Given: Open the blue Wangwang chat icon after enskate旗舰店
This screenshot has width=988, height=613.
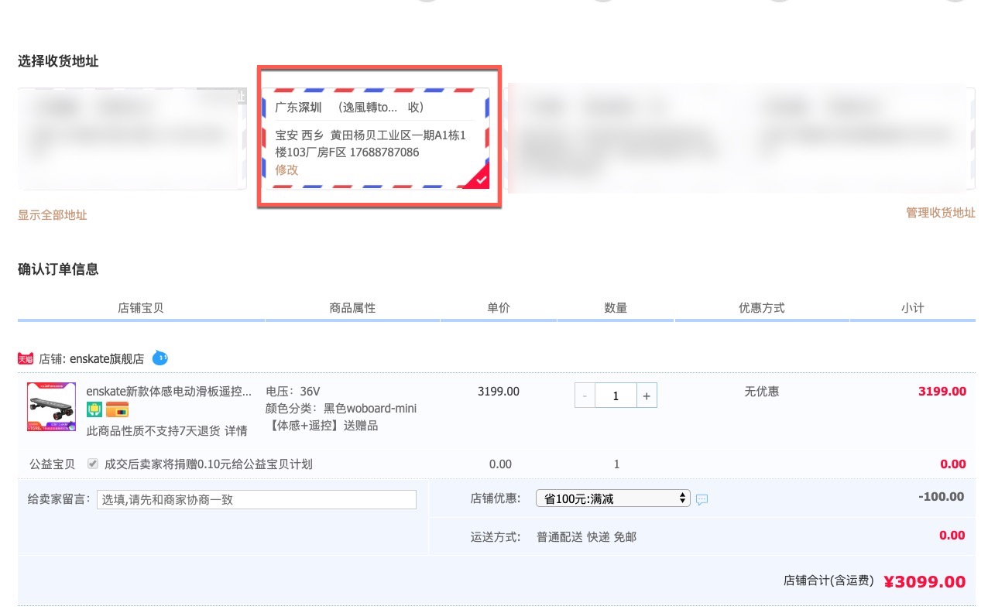Looking at the screenshot, I should click(x=160, y=358).
